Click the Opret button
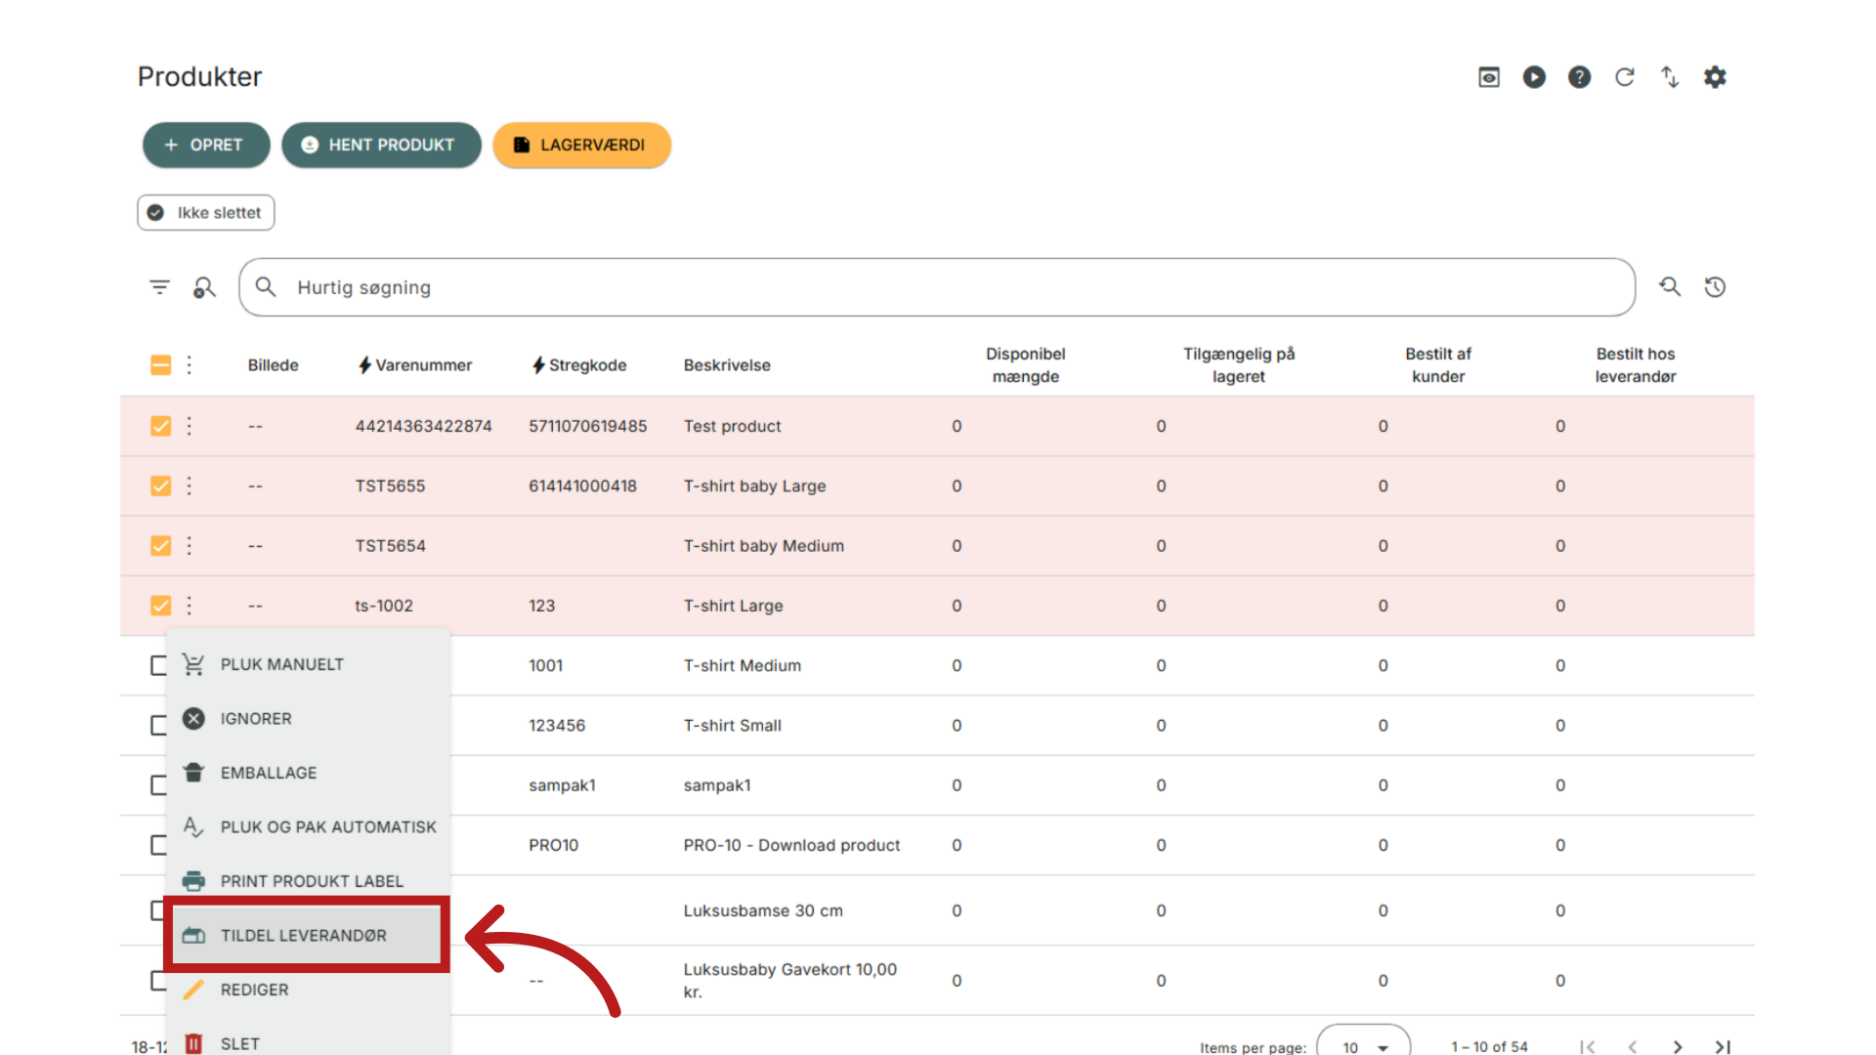The width and height of the screenshot is (1876, 1055). pyautogui.click(x=206, y=145)
